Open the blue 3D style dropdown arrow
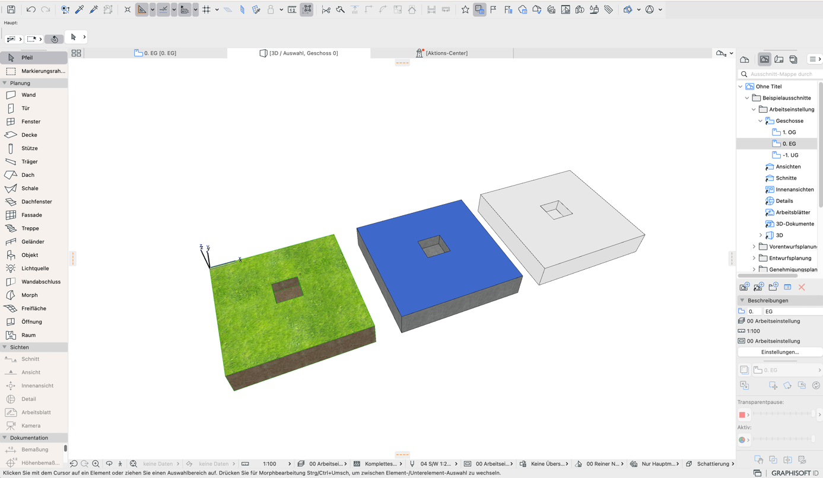Screen dimensions: 823x478 pos(639,9)
